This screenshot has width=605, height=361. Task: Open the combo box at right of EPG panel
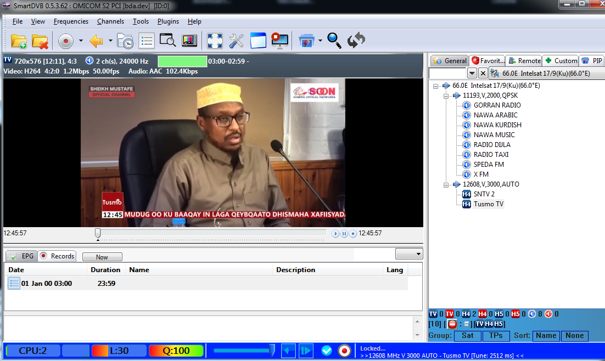[409, 254]
